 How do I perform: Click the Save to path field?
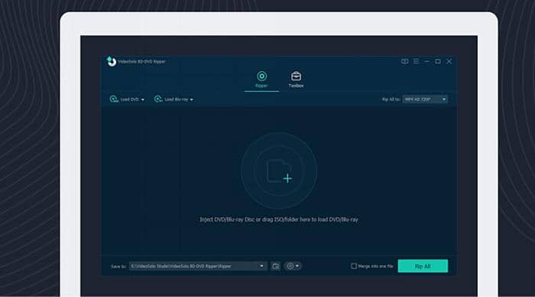[x=198, y=266]
